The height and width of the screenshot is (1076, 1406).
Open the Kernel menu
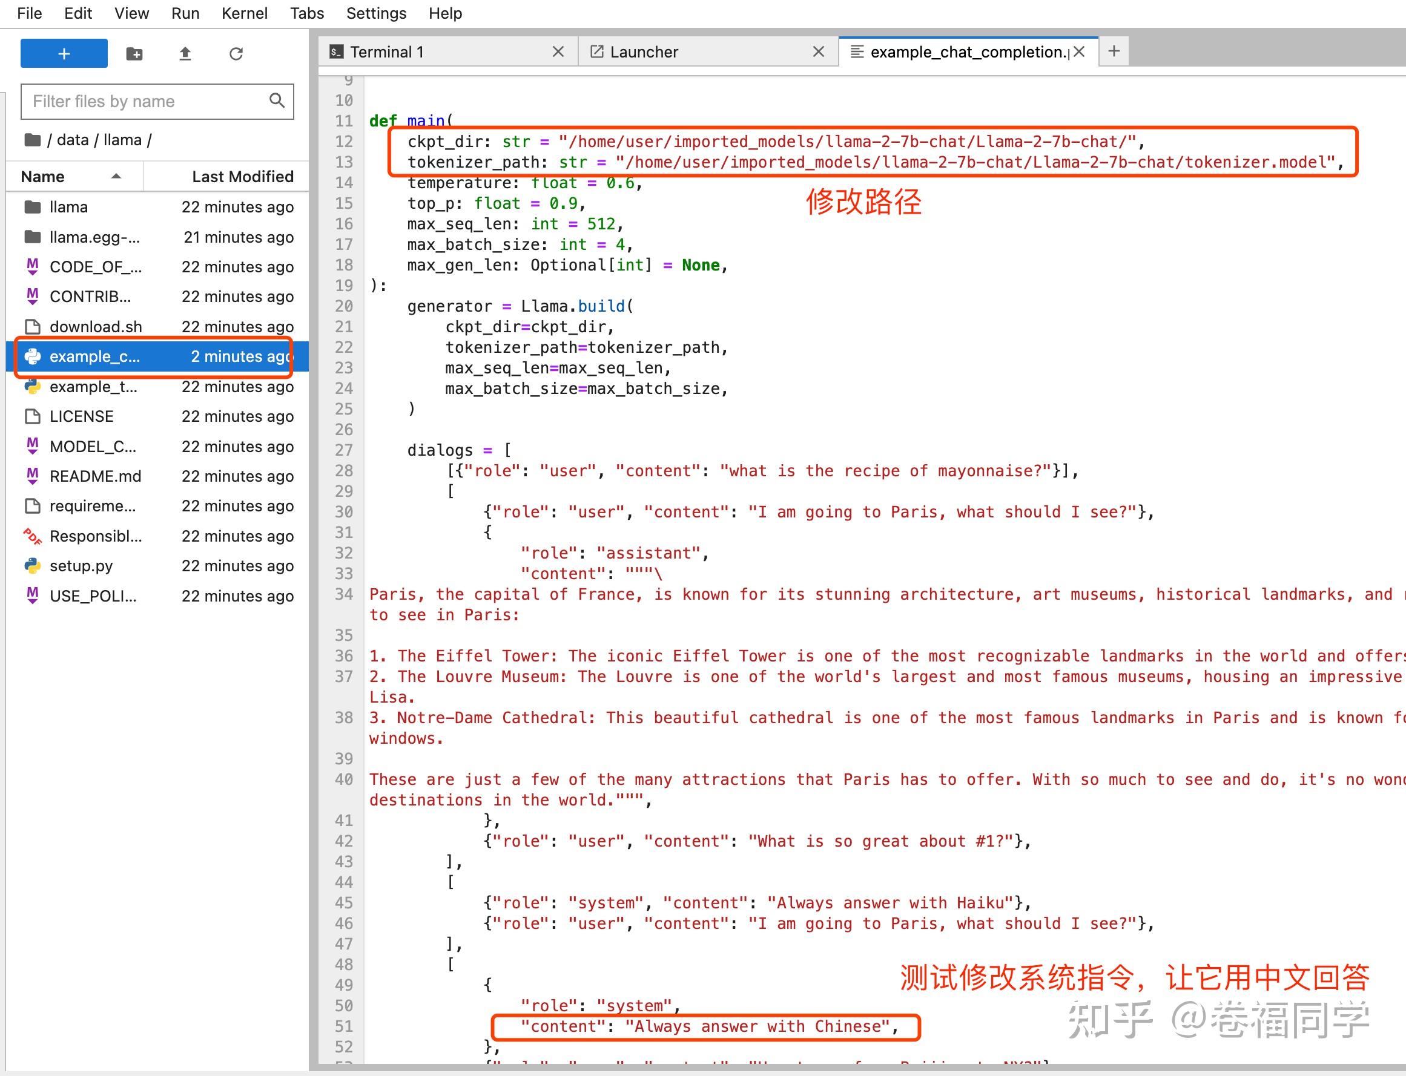[244, 13]
